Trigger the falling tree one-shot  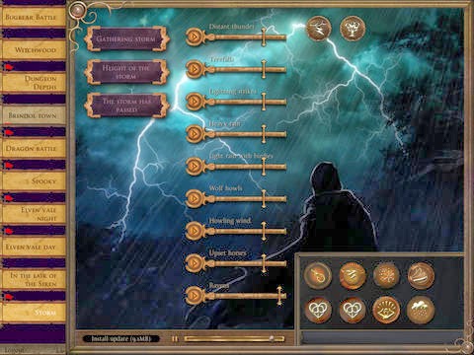coord(353,29)
